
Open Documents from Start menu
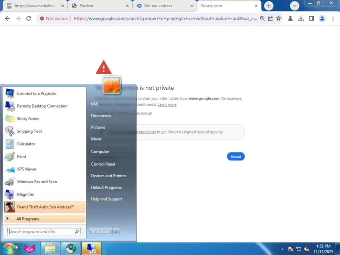pyautogui.click(x=101, y=116)
